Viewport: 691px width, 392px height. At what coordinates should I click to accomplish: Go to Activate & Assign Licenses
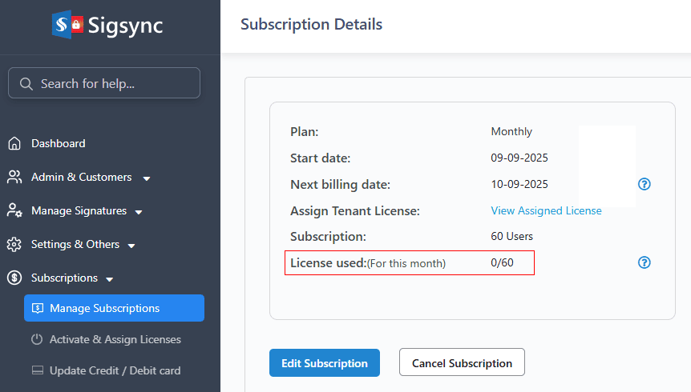(115, 339)
